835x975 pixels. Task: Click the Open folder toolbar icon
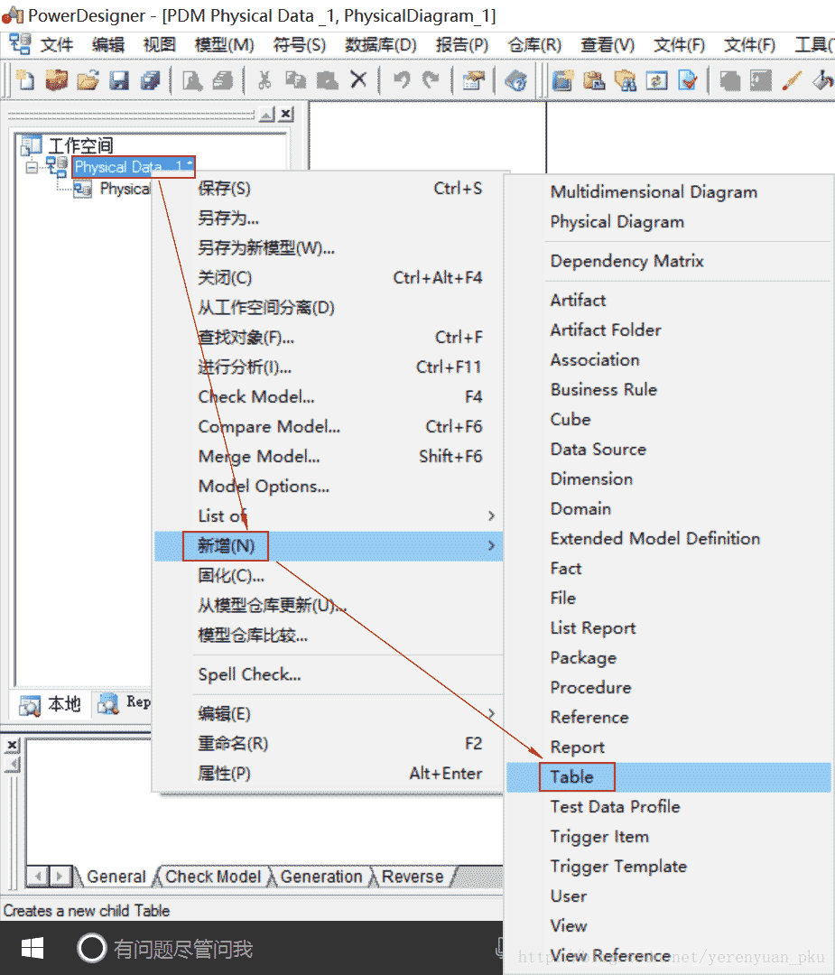click(x=88, y=80)
